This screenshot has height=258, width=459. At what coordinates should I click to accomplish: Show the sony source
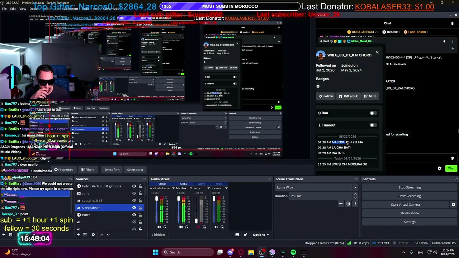point(134,193)
